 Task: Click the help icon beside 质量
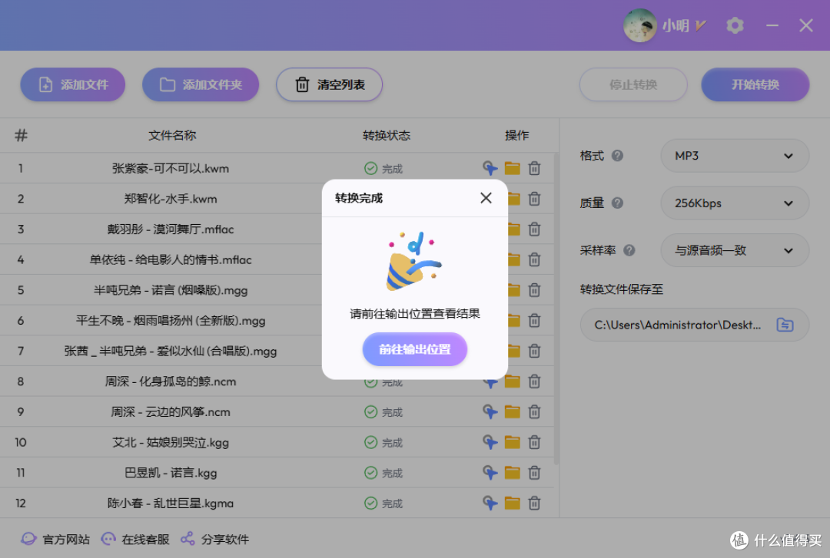617,203
